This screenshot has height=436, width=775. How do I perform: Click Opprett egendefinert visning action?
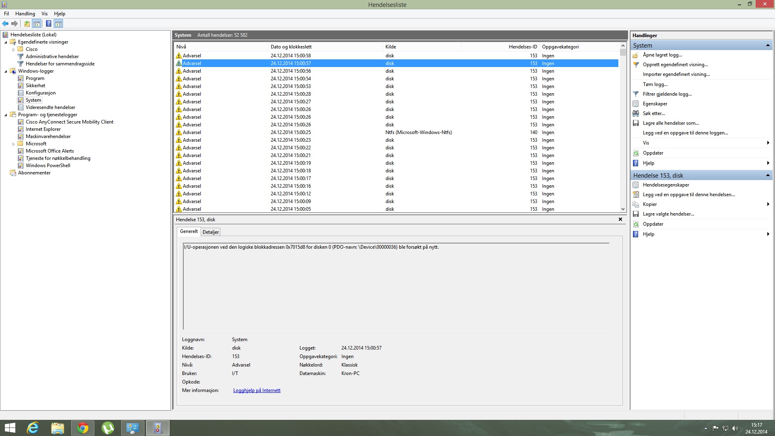tap(675, 65)
